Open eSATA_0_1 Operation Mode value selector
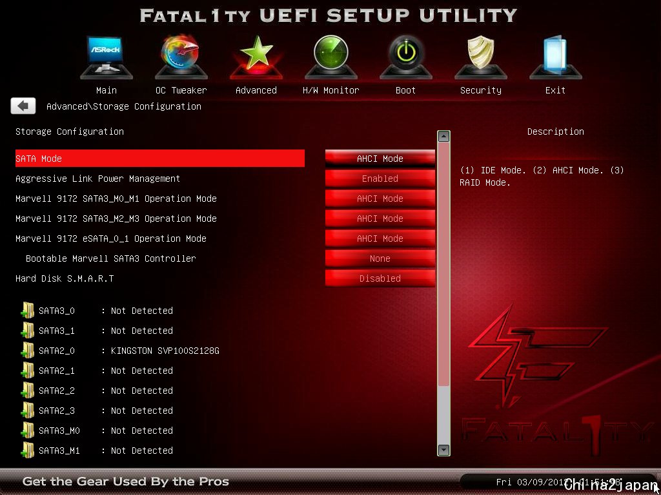661x495 pixels. click(380, 238)
